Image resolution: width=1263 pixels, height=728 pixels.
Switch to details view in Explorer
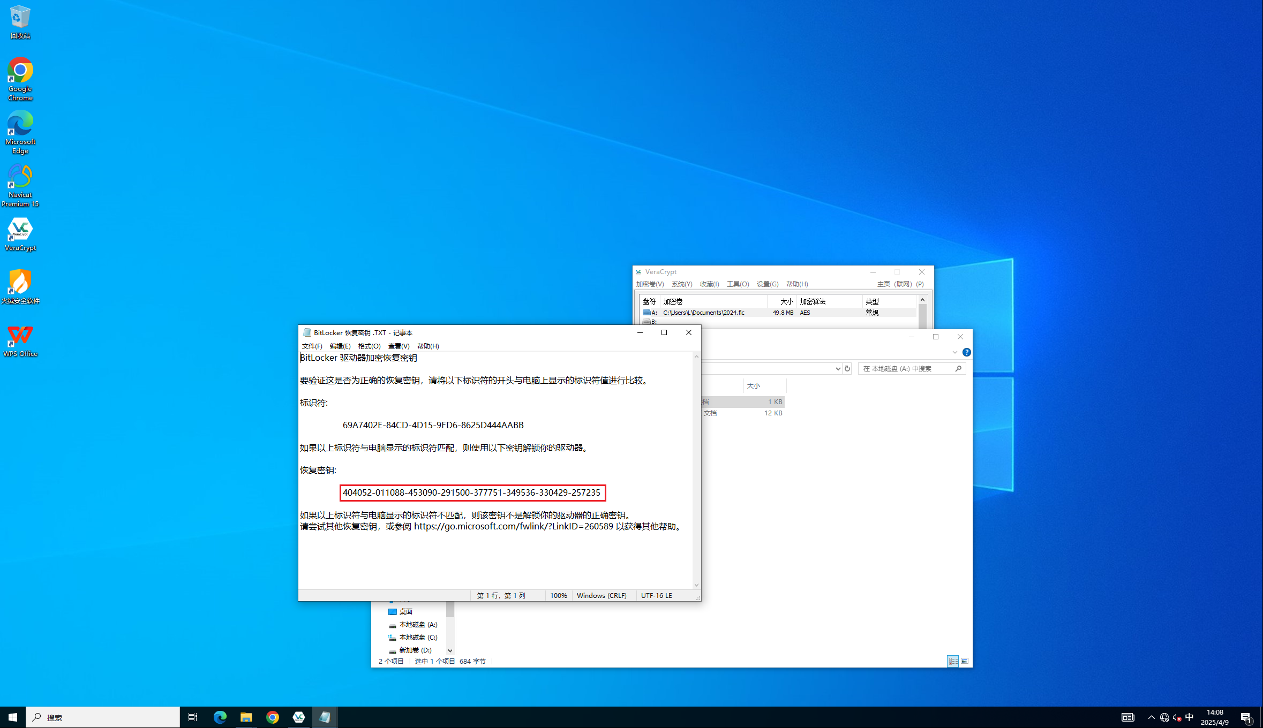click(953, 661)
